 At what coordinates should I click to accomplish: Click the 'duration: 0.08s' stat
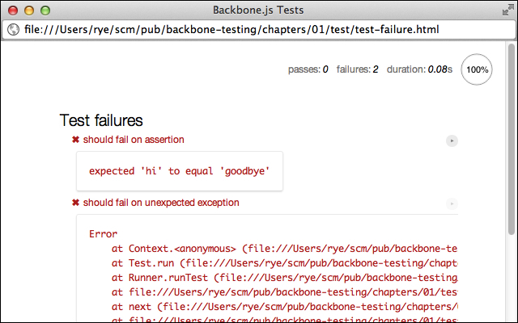click(419, 69)
